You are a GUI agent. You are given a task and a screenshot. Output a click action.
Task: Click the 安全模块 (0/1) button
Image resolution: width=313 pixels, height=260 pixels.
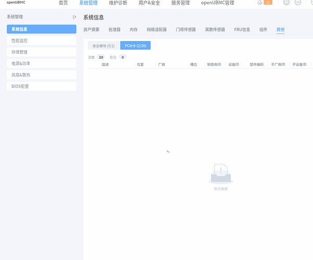click(103, 46)
